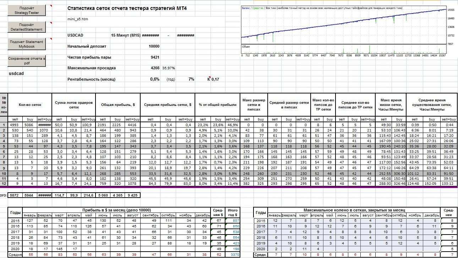Select the Общая прибыль, $ header
458x258 pixels.
[118, 105]
